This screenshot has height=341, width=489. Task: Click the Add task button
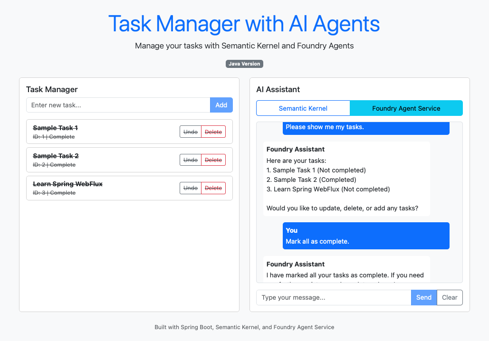coord(221,105)
